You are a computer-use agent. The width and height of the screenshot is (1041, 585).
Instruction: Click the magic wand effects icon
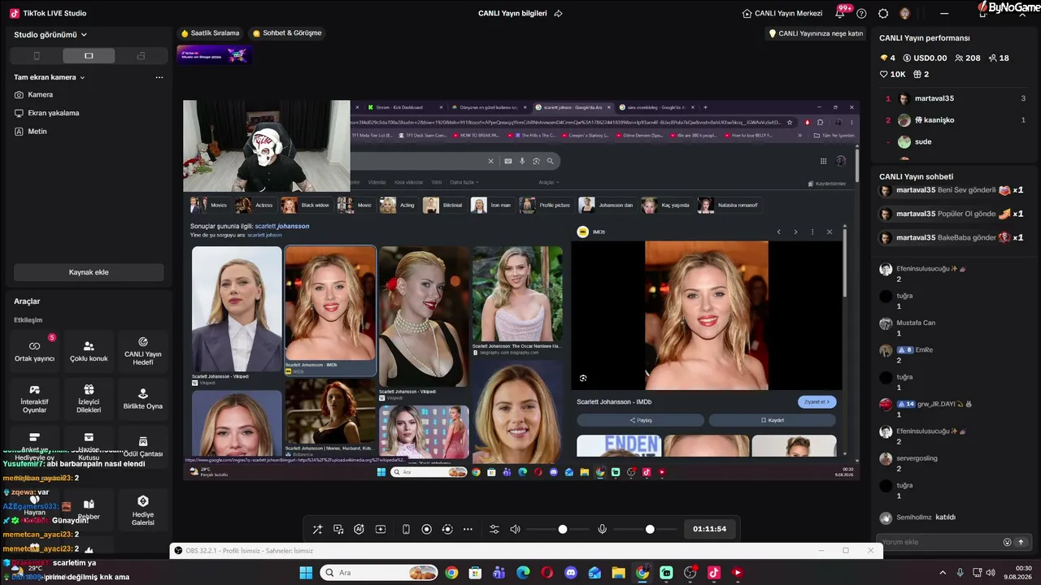(317, 529)
